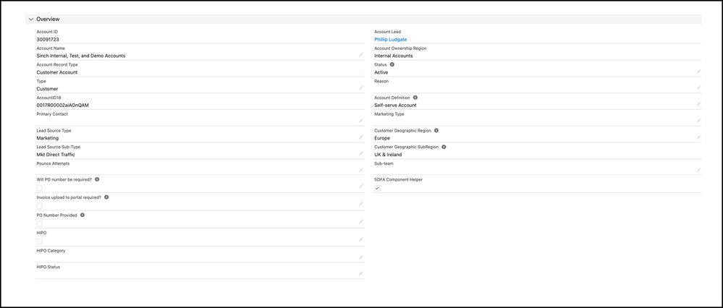Image resolution: width=723 pixels, height=308 pixels.
Task: Show info tooltip next to Status
Action: tap(392, 64)
